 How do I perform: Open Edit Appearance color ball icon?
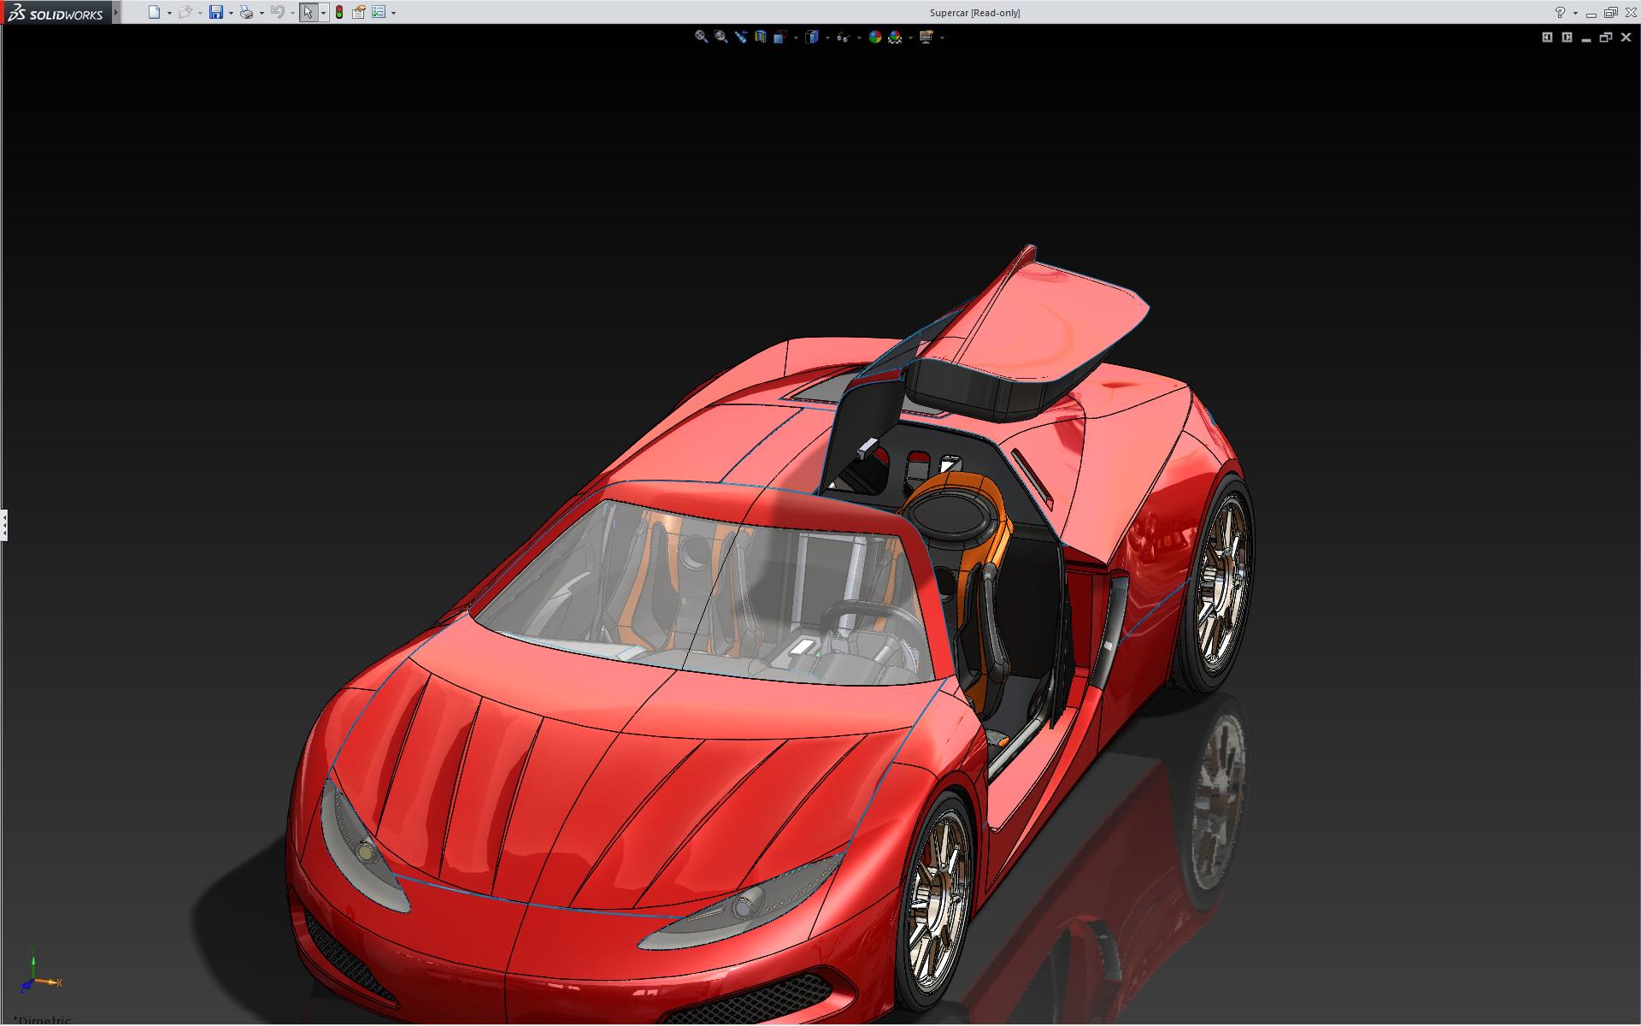point(874,37)
